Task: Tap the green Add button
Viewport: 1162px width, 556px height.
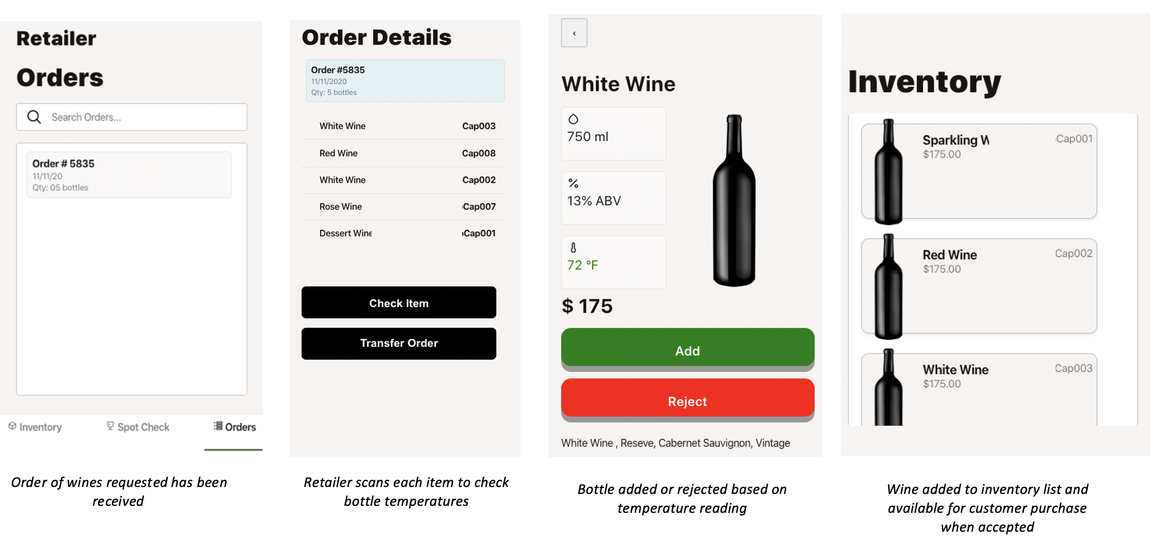Action: pyautogui.click(x=687, y=350)
